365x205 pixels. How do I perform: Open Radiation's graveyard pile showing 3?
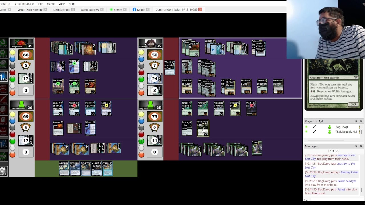pyautogui.click(x=155, y=91)
